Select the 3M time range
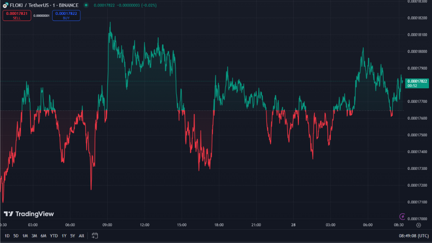 pos(34,236)
